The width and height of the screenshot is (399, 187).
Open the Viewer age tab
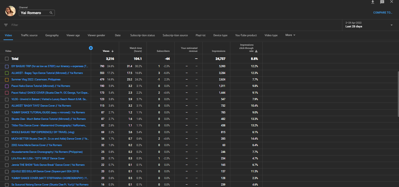73,35
